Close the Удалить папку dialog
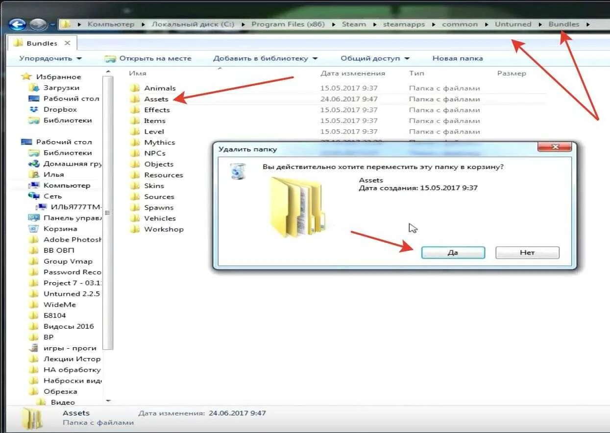 tap(555, 147)
